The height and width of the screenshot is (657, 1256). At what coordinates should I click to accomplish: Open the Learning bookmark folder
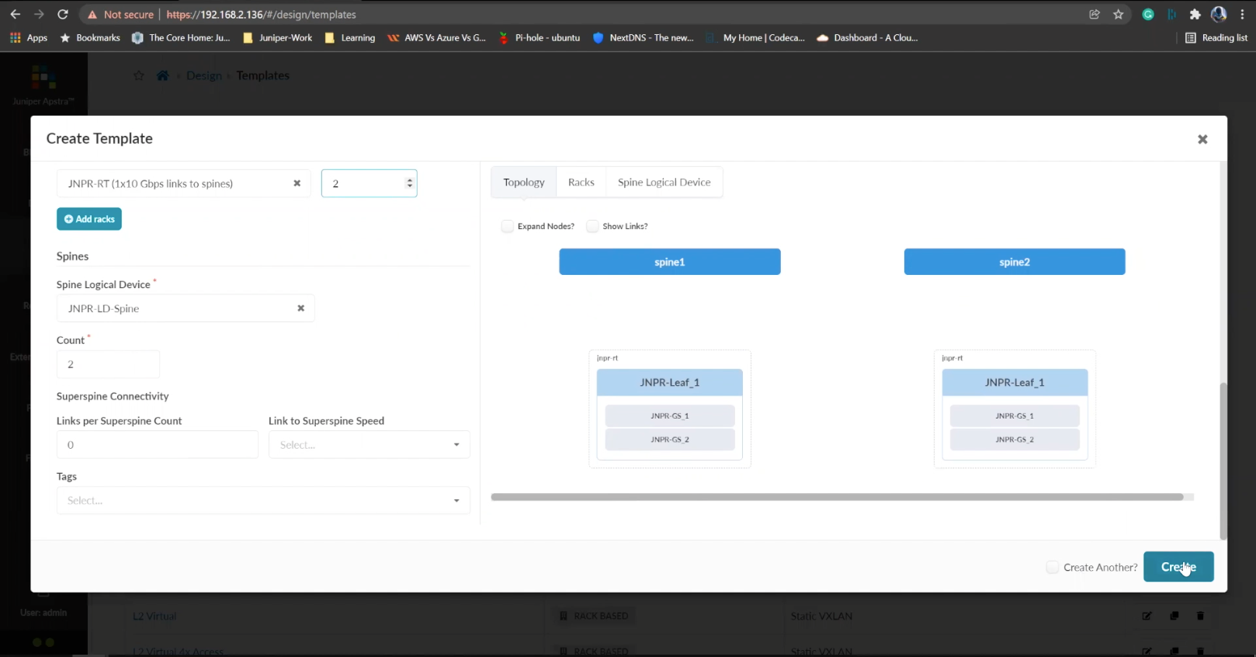349,37
